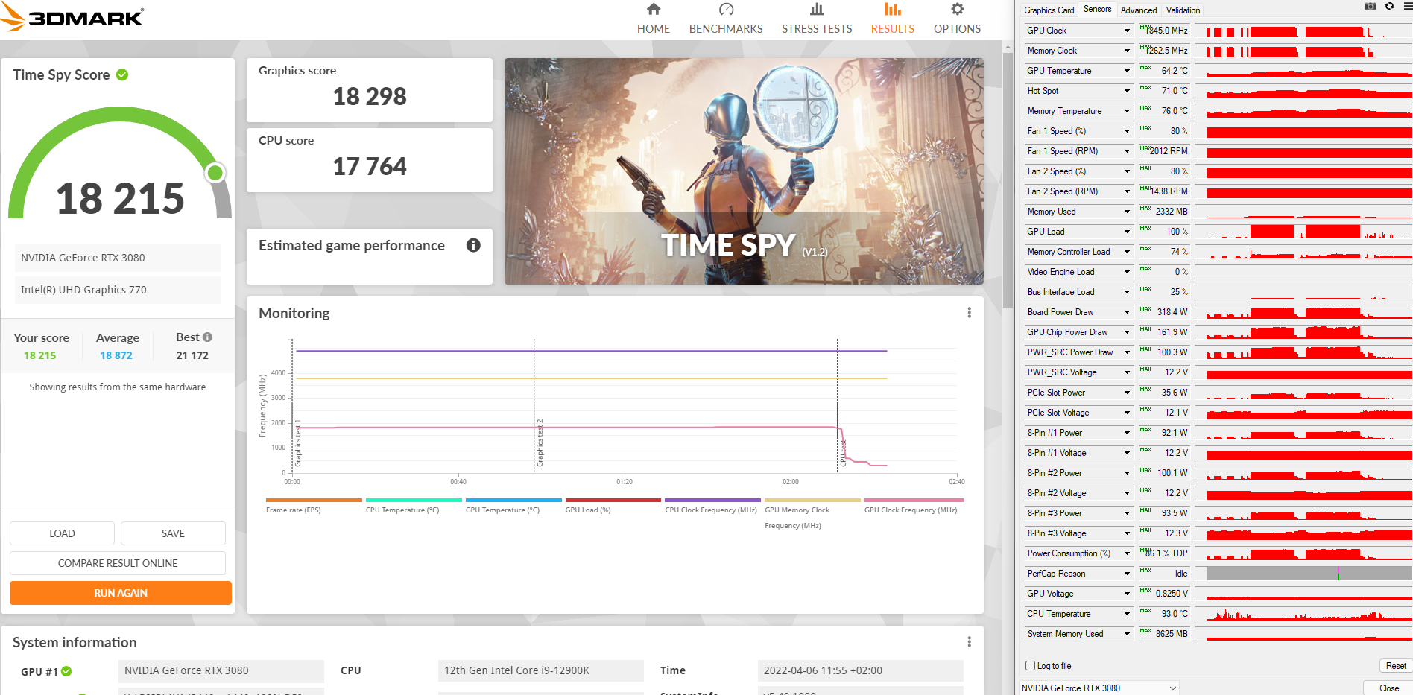Click the orange RUN AGAIN button

pyautogui.click(x=121, y=593)
